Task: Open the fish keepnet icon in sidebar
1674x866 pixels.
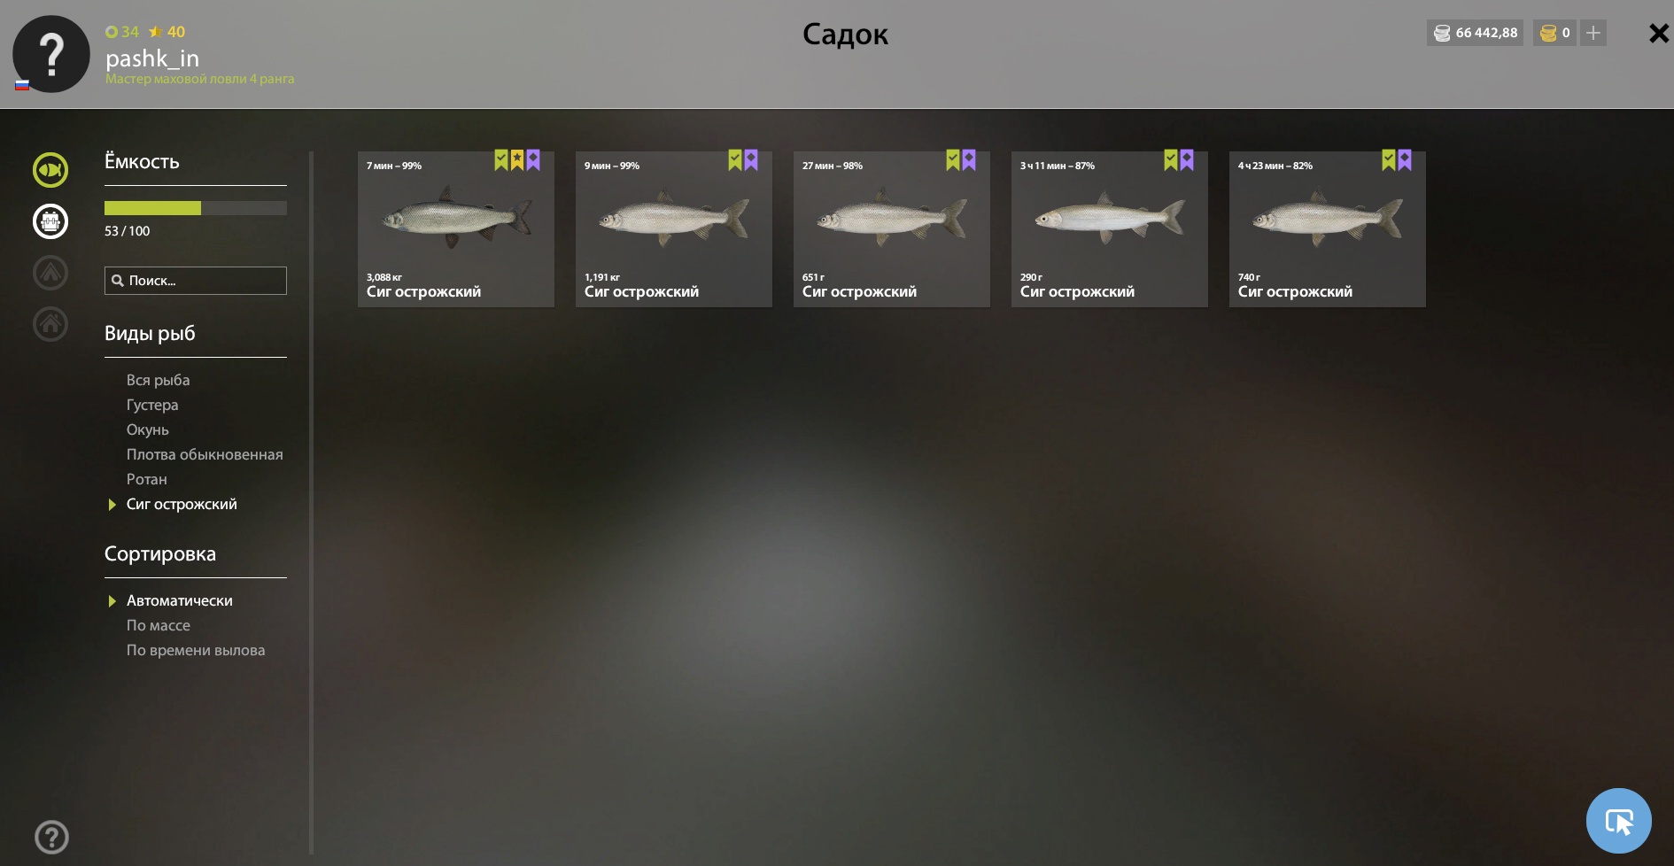Action: [x=50, y=170]
